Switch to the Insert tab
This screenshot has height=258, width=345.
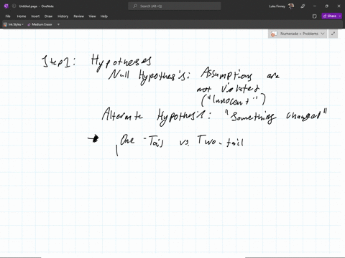click(x=35, y=16)
